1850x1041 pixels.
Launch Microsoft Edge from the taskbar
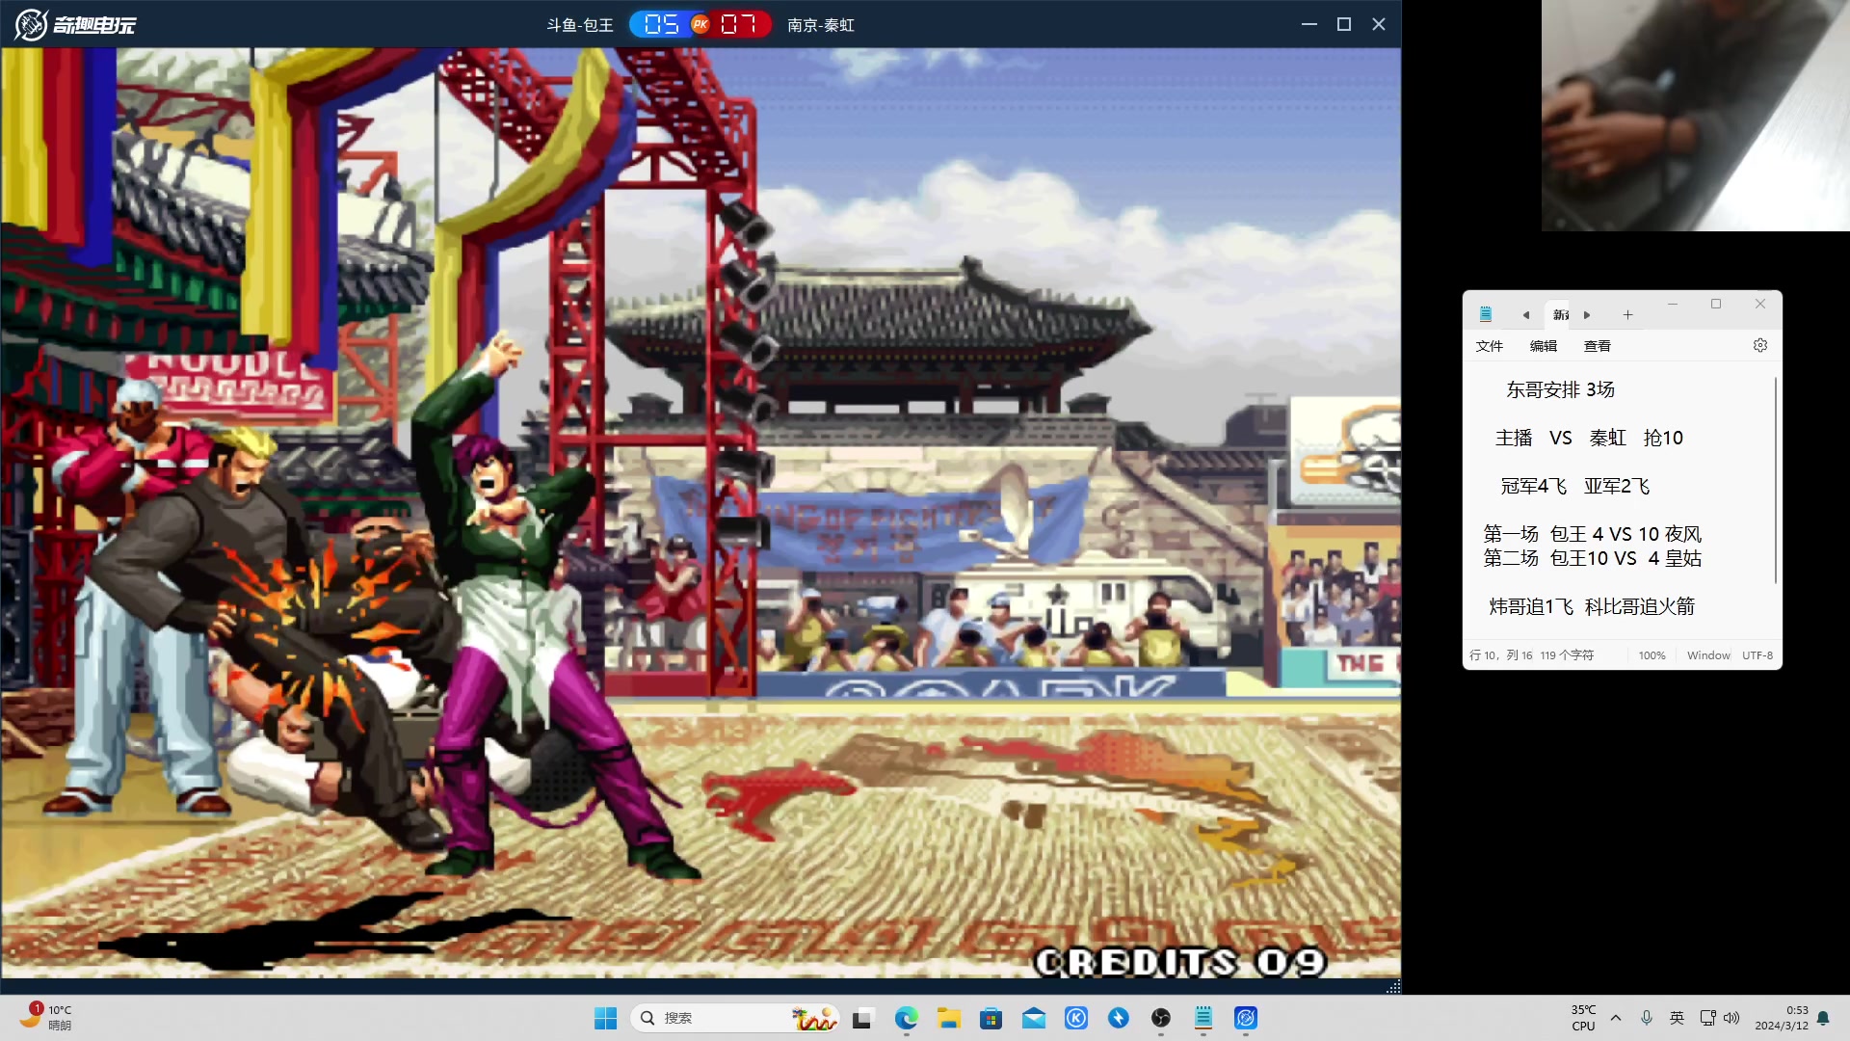click(x=906, y=1018)
